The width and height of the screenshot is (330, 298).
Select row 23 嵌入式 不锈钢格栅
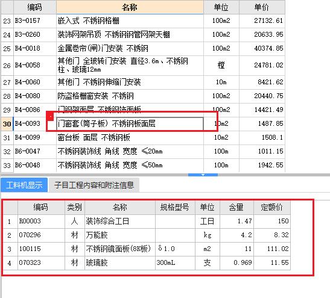143,21
